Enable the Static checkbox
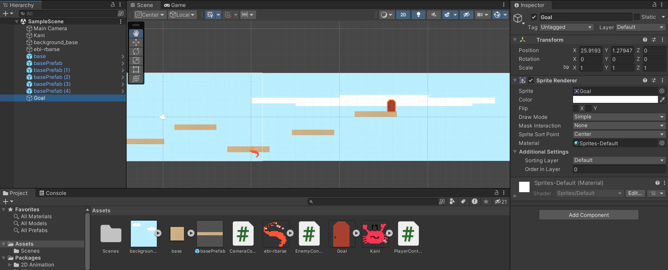The width and height of the screenshot is (668, 270). pos(637,17)
